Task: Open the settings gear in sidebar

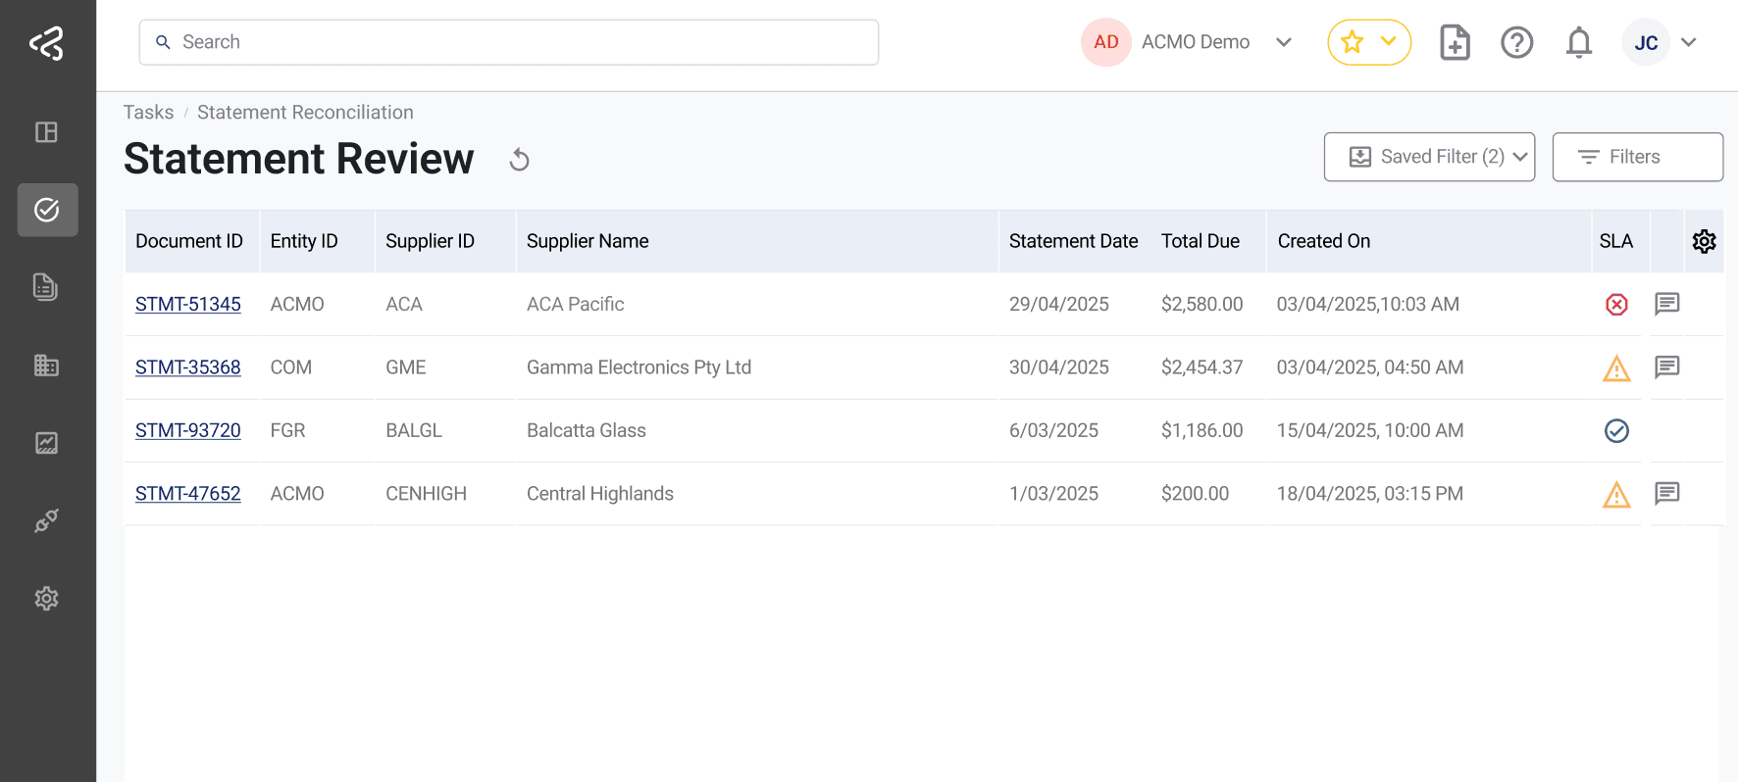Action: [47, 599]
